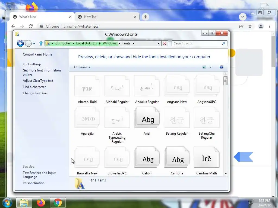Open the Chrome profile avatar
This screenshot has height=208, width=278.
(x=261, y=26)
